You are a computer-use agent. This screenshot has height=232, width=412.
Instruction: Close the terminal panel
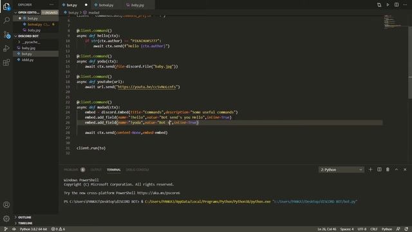[x=405, y=169]
